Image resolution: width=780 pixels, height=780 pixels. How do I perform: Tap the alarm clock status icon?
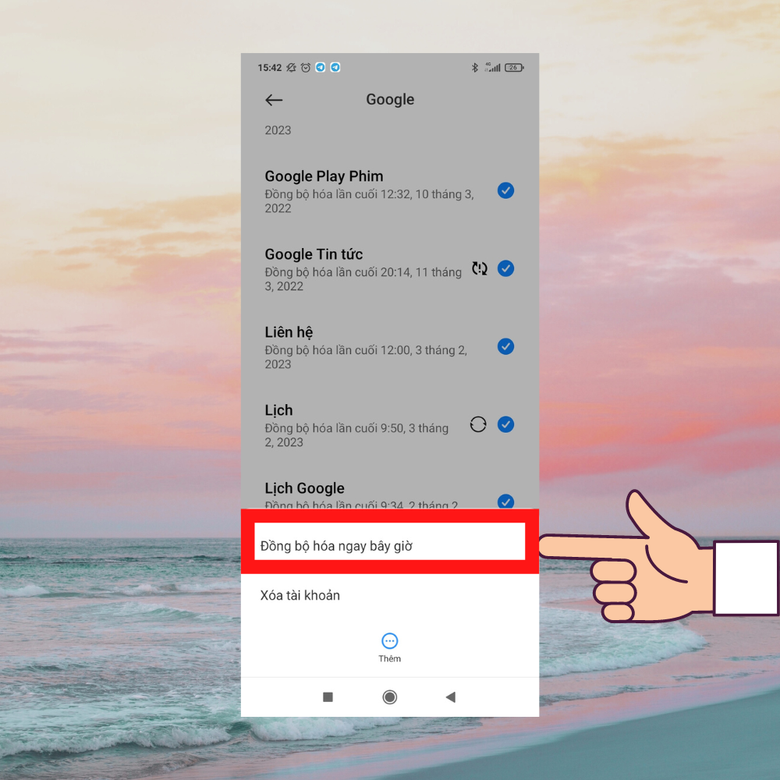click(x=306, y=68)
